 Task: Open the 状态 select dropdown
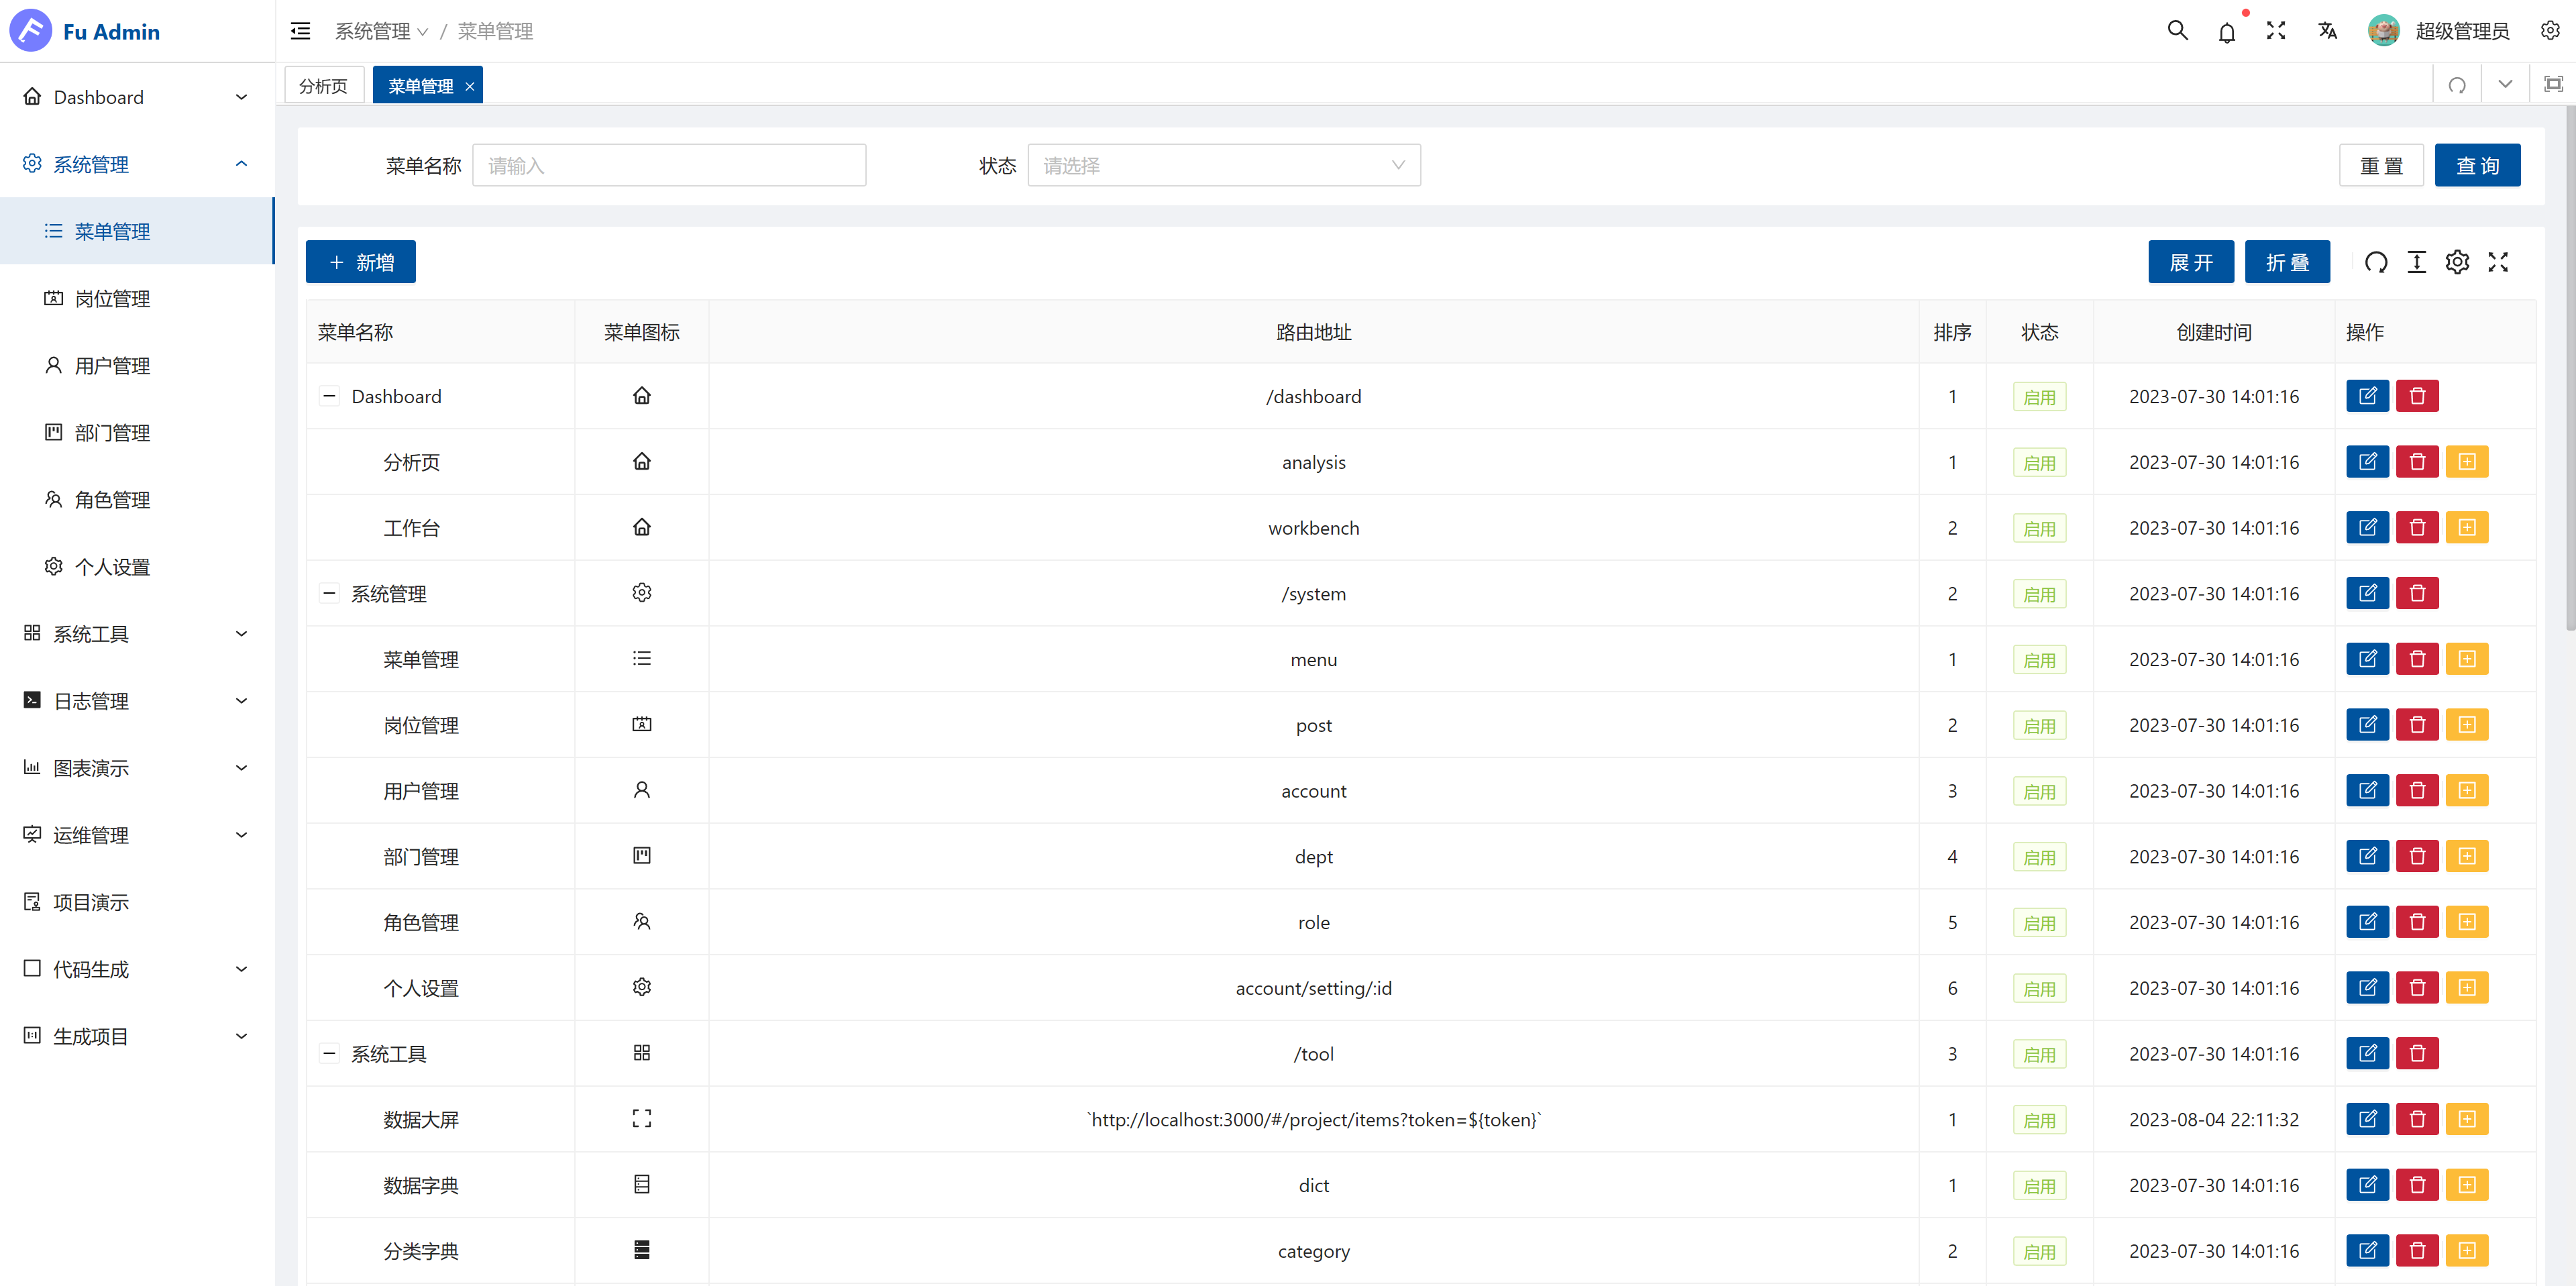click(1223, 166)
